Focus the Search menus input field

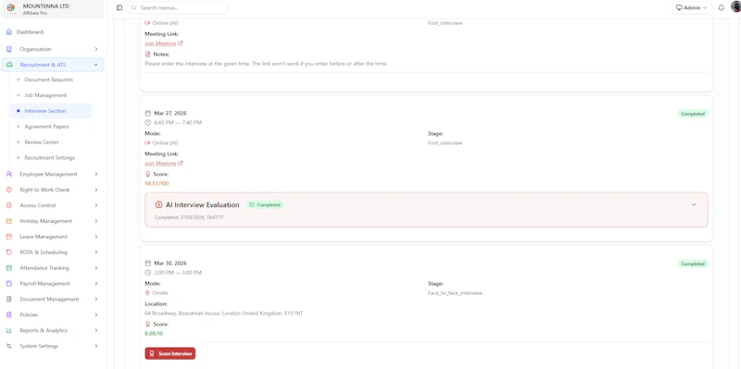coord(178,7)
